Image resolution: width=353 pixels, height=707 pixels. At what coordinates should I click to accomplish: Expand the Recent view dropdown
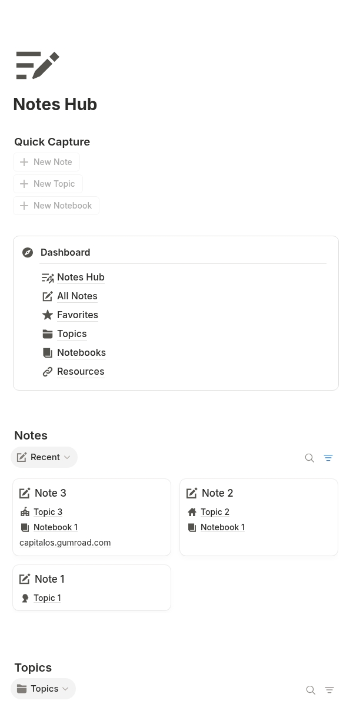pos(44,457)
